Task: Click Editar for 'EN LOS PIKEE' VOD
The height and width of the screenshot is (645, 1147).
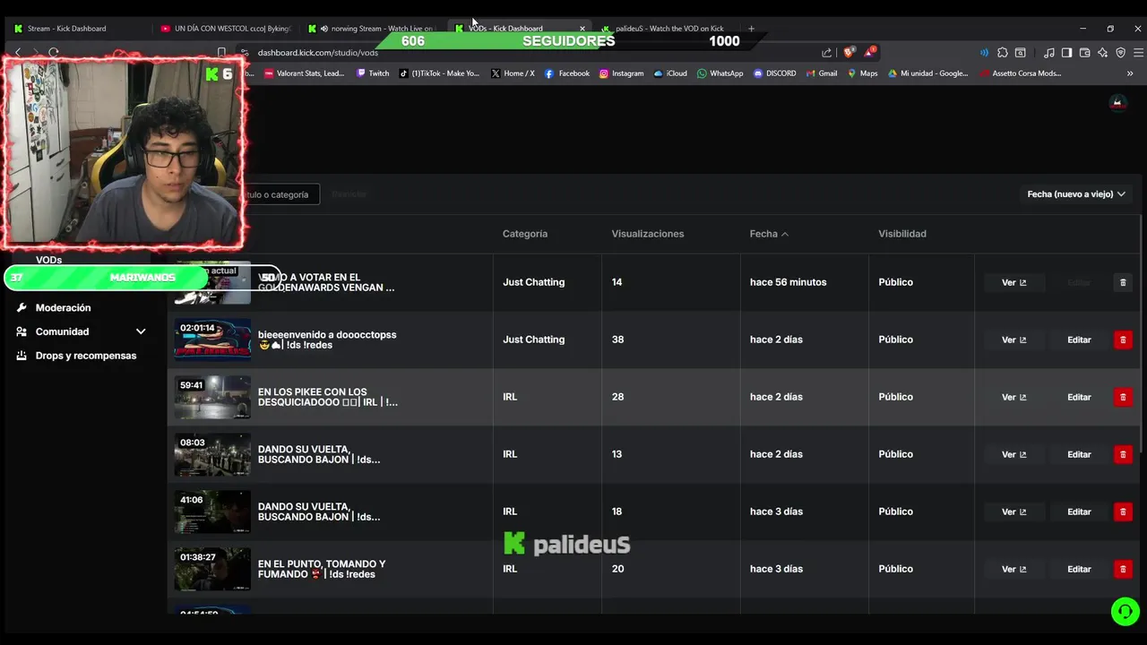Action: (1079, 397)
